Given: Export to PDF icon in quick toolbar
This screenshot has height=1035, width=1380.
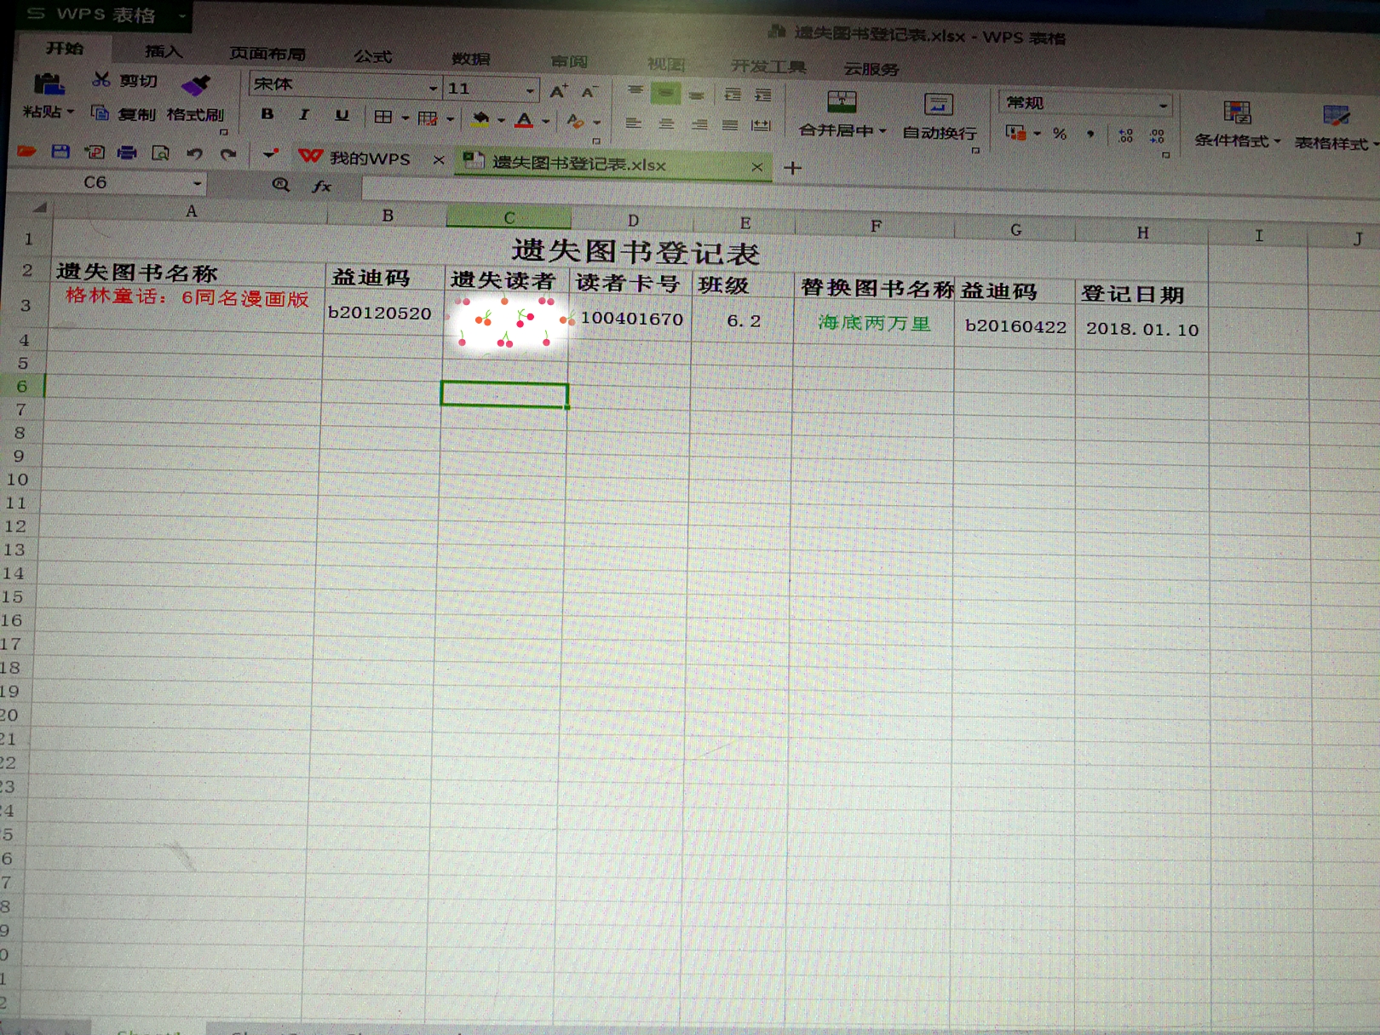Looking at the screenshot, I should tap(94, 152).
